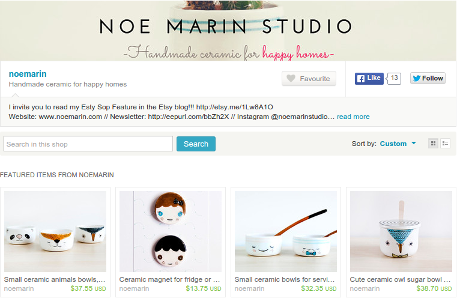This screenshot has height=298, width=457.
Task: Select the $37.55 USD price
Action: pos(88,288)
